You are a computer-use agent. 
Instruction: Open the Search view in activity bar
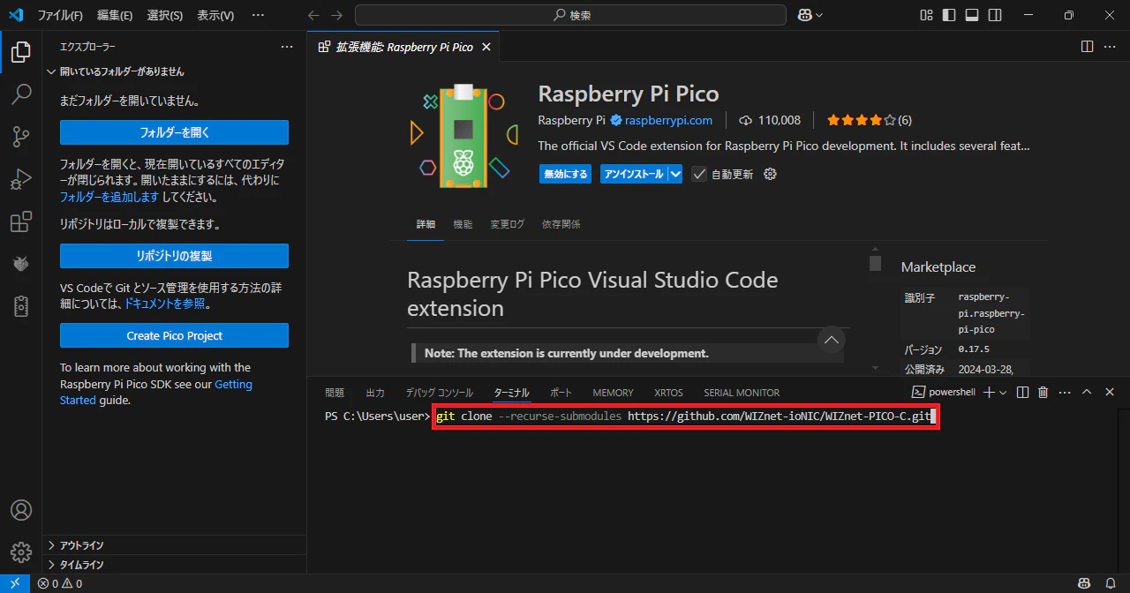pos(21,94)
